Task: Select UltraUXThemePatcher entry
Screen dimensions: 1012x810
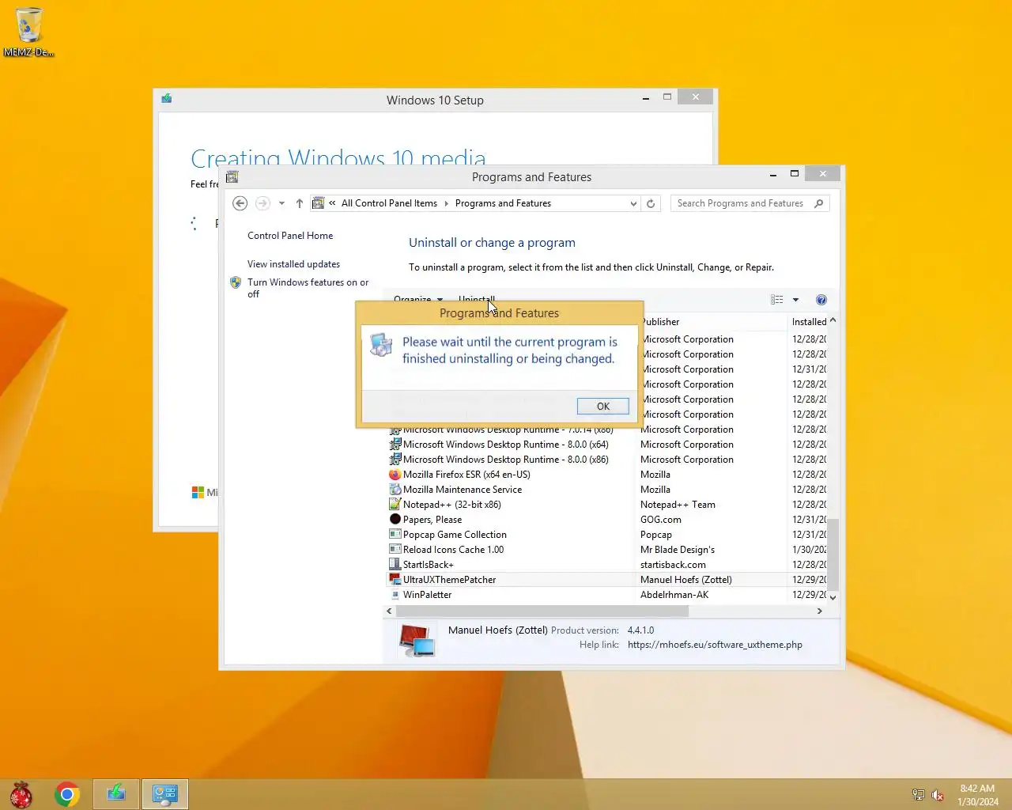Action: click(x=450, y=580)
